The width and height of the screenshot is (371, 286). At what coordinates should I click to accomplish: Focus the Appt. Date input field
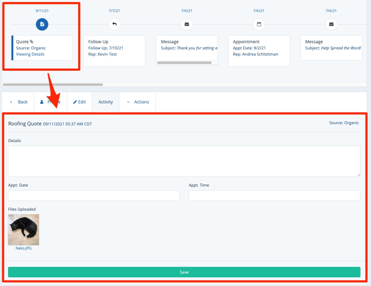point(94,196)
